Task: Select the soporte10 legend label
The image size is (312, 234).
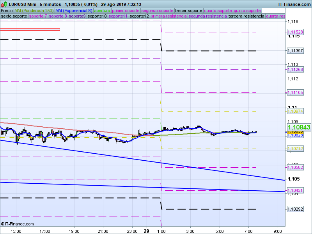Action: point(97,16)
